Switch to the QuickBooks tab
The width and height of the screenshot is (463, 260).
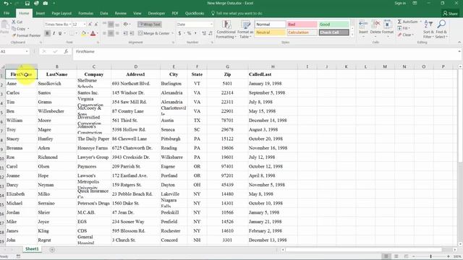(x=195, y=13)
